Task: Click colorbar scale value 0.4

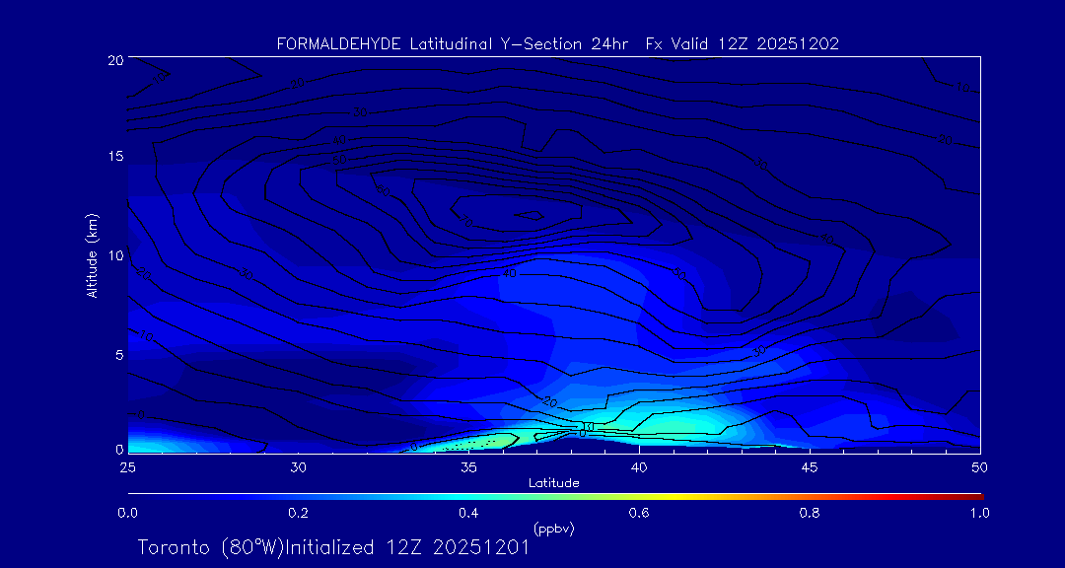Action: click(x=468, y=514)
